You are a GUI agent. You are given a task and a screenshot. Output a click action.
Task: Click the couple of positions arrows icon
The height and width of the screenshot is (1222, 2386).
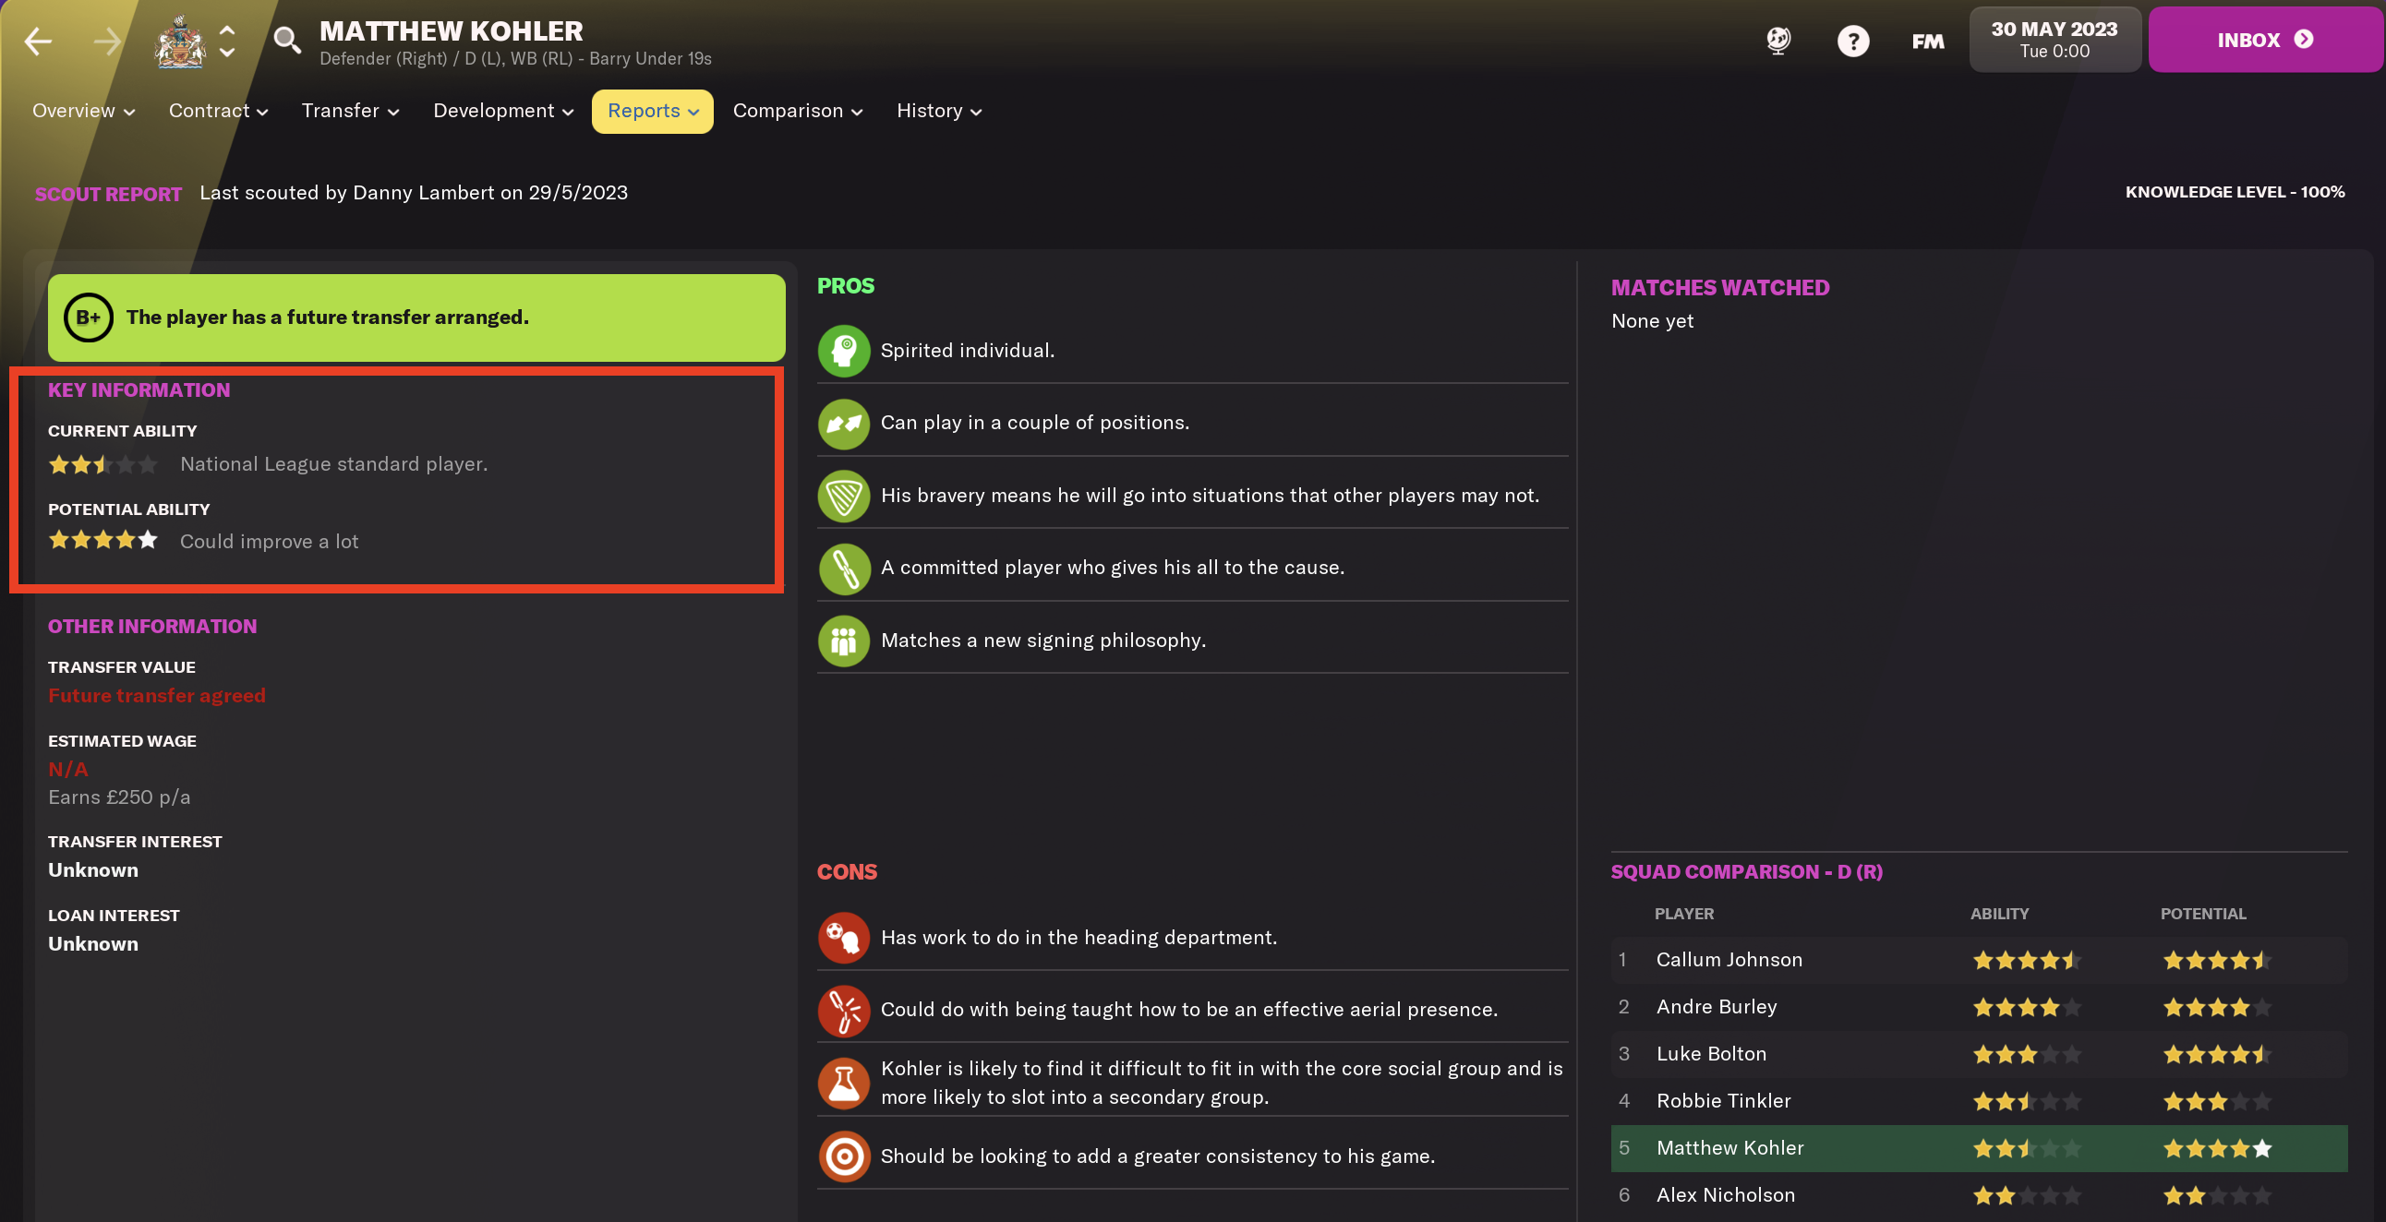pos(844,423)
